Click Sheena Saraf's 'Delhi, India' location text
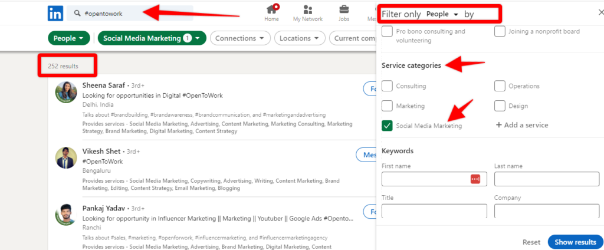604x250 pixels. pyautogui.click(x=98, y=104)
